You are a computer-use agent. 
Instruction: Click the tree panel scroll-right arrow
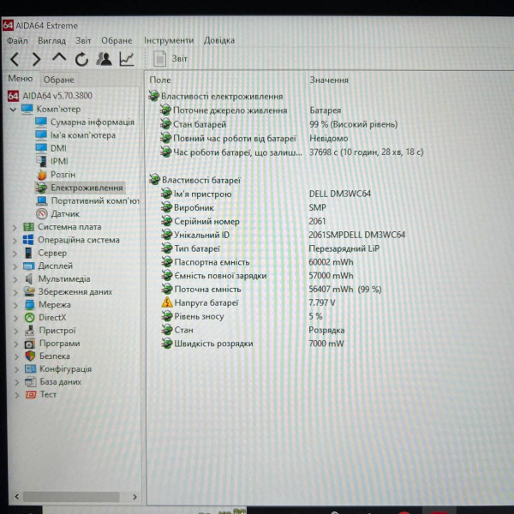134,497
